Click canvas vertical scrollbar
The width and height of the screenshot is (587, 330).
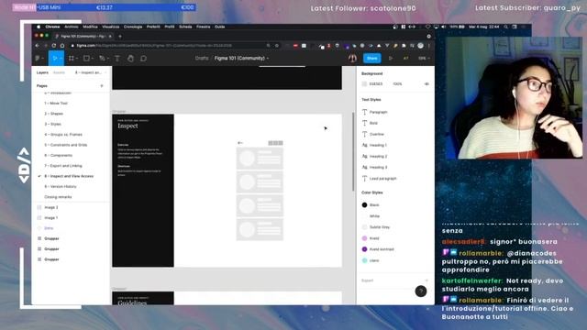click(x=353, y=151)
